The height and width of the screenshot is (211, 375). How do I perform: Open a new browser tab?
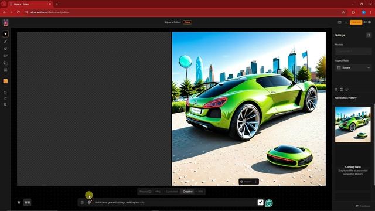tap(57, 4)
